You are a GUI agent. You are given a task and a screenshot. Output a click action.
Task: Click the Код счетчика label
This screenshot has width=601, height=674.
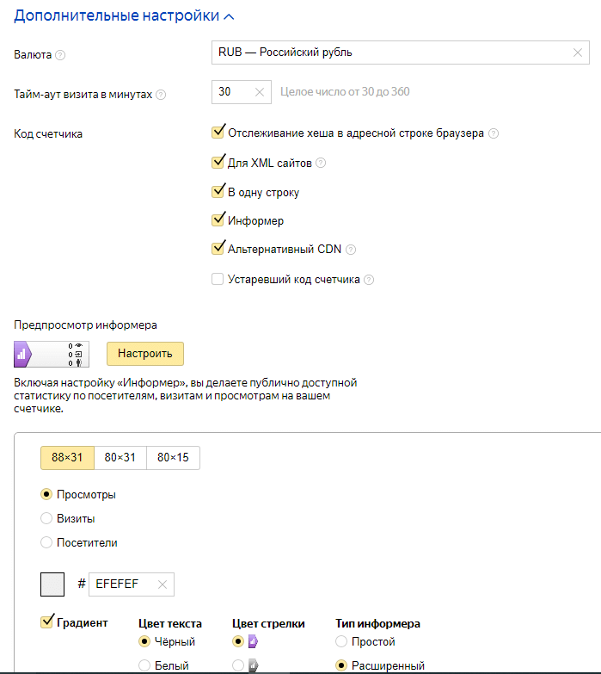(48, 133)
